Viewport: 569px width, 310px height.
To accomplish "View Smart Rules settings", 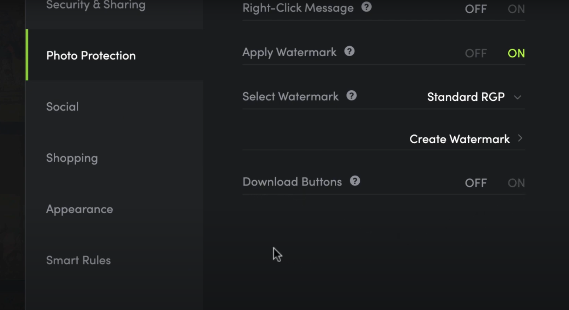I will tap(78, 260).
